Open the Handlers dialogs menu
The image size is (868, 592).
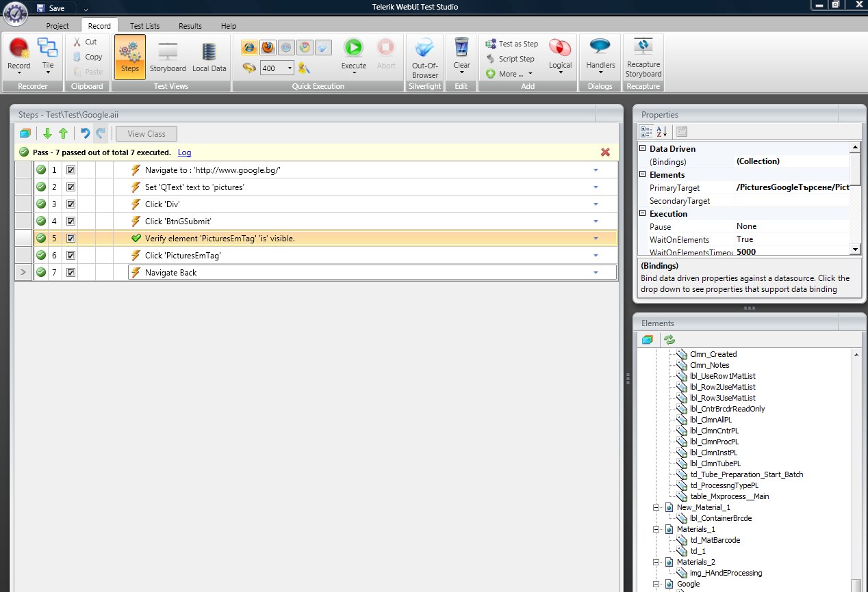click(x=600, y=56)
